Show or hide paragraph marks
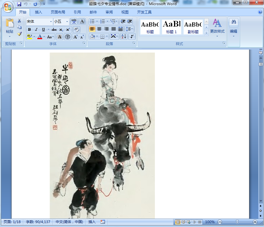 point(132,36)
